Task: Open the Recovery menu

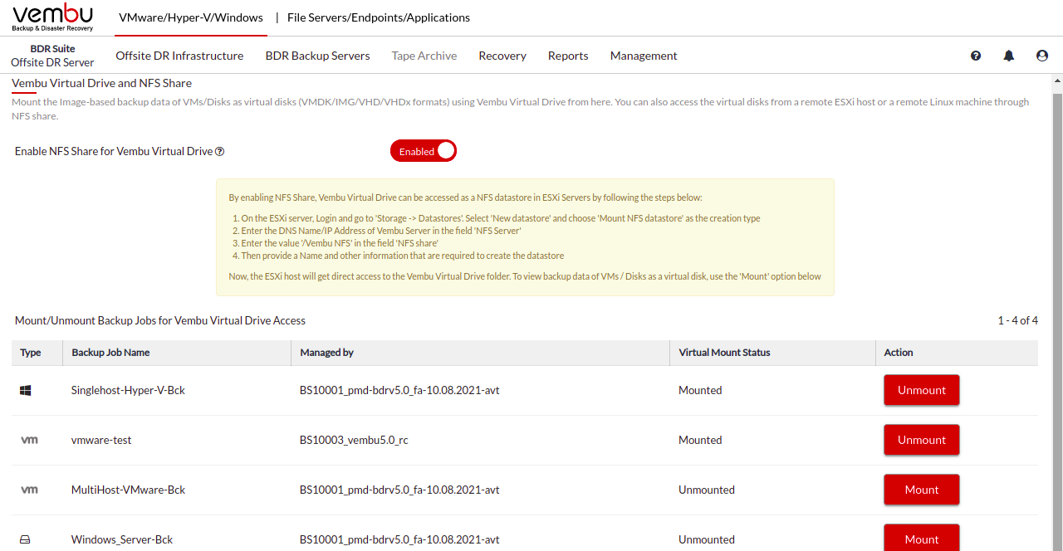Action: coord(502,56)
